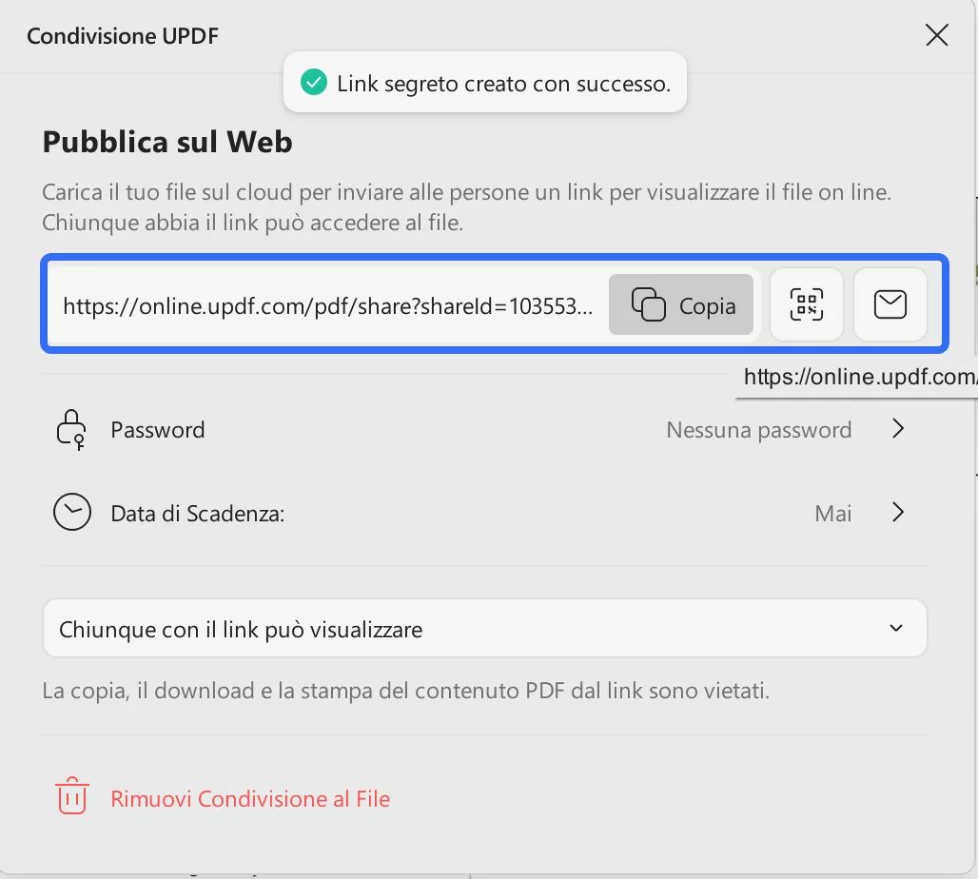The width and height of the screenshot is (978, 879).
Task: Click the online.updf.com tooltip link
Action: click(856, 377)
